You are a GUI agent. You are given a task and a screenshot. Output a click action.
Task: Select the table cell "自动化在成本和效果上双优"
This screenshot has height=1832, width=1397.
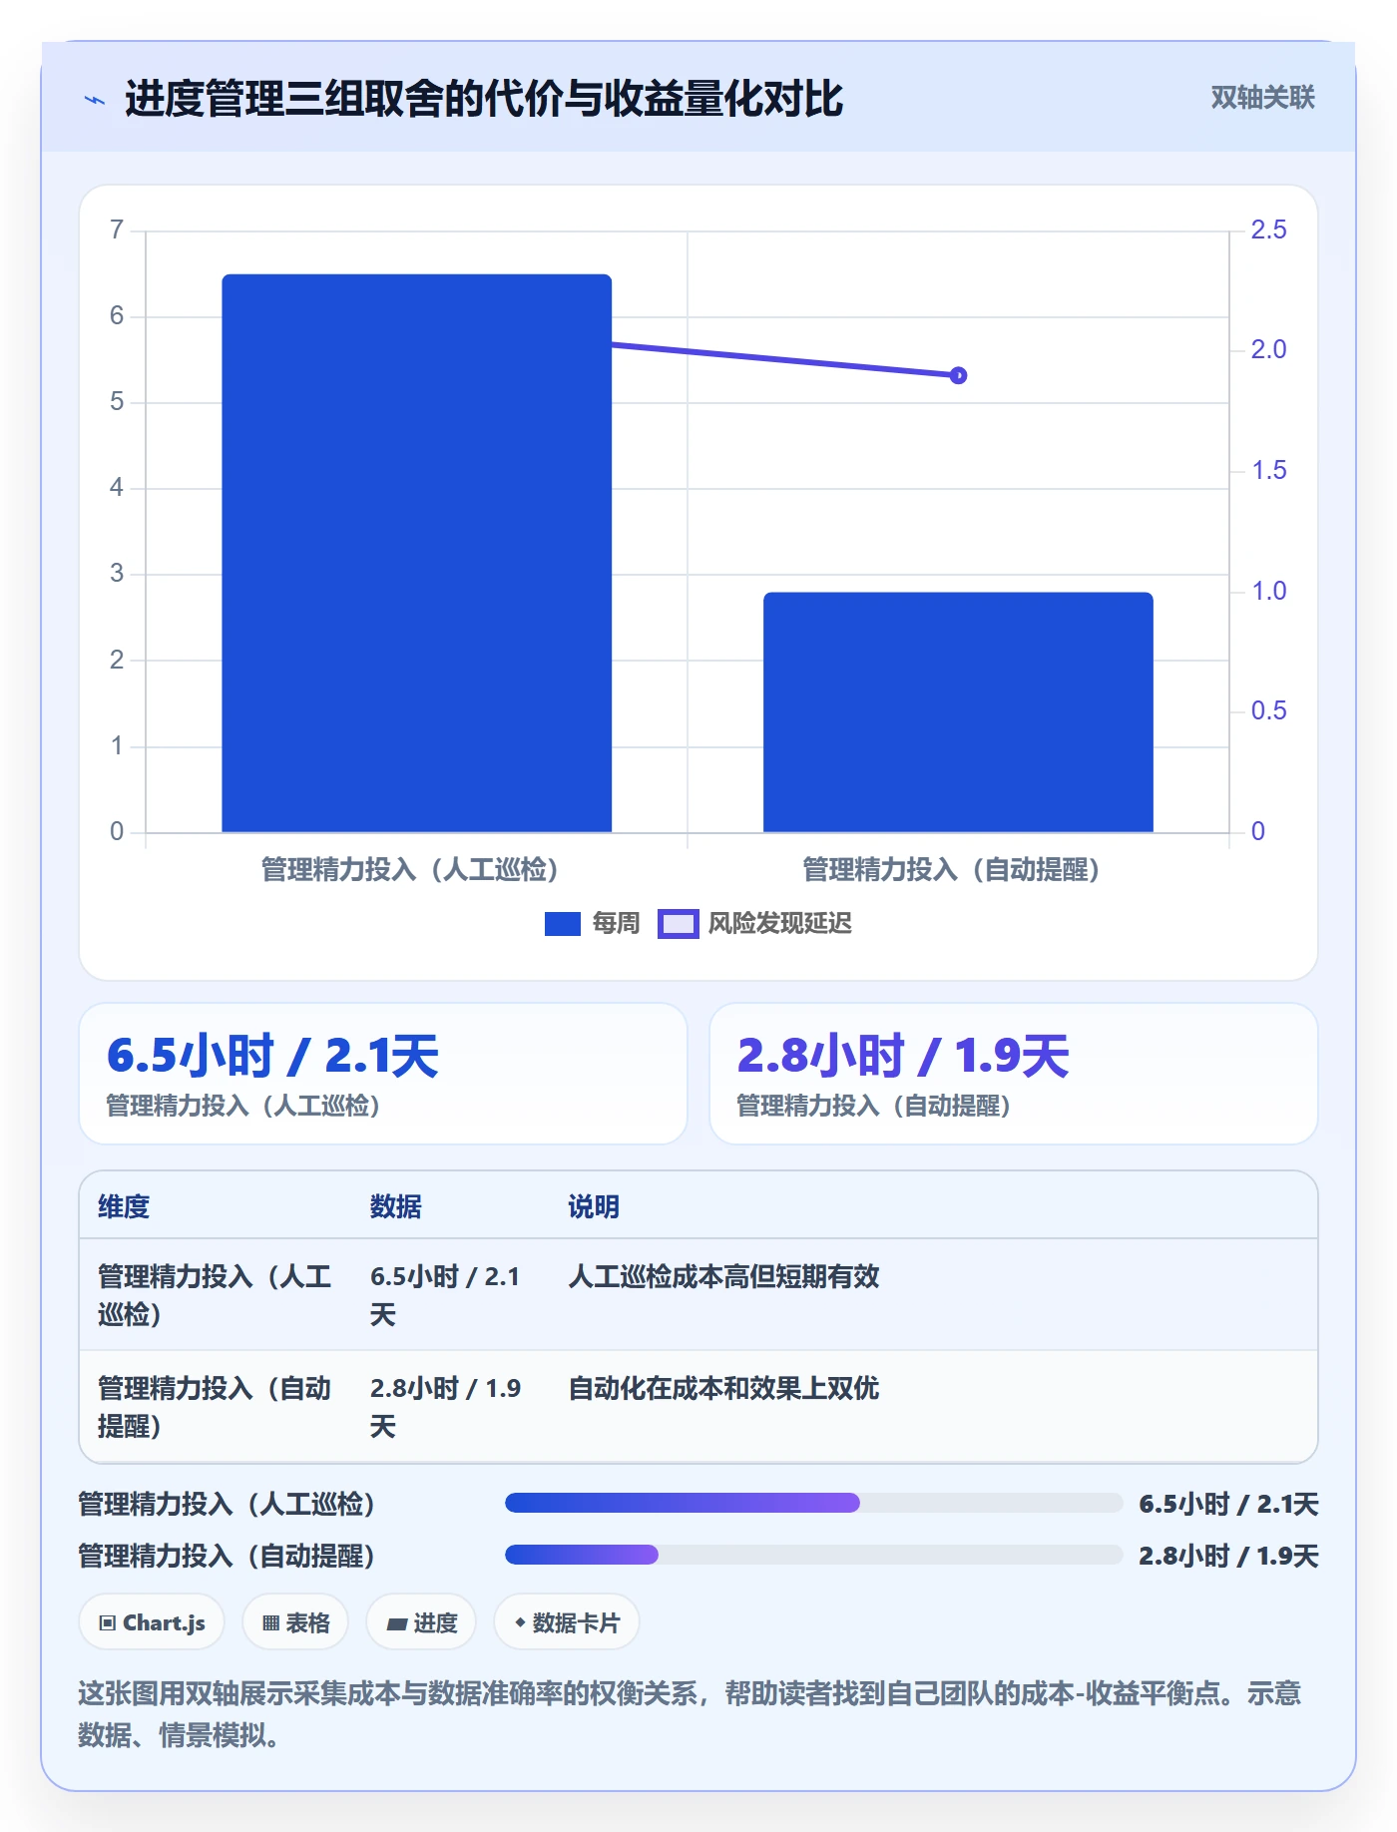point(723,1388)
